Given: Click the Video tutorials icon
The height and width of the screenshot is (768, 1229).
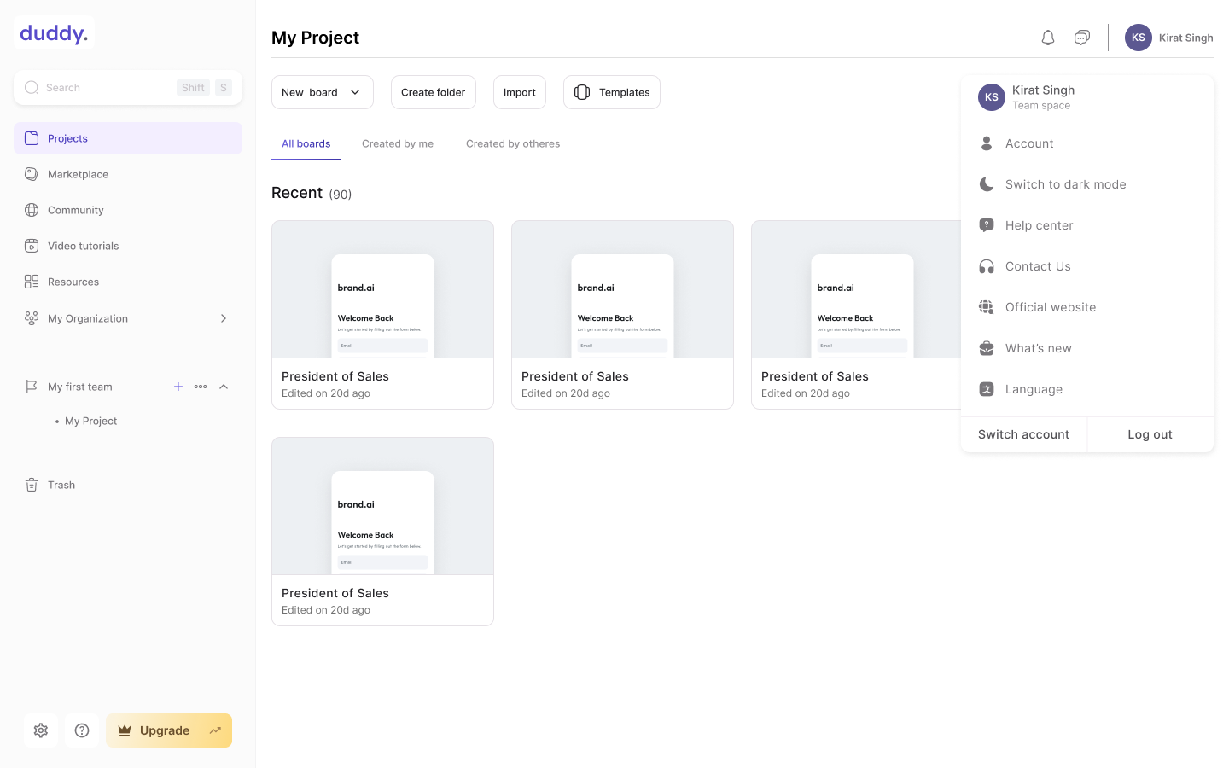Looking at the screenshot, I should tap(32, 246).
